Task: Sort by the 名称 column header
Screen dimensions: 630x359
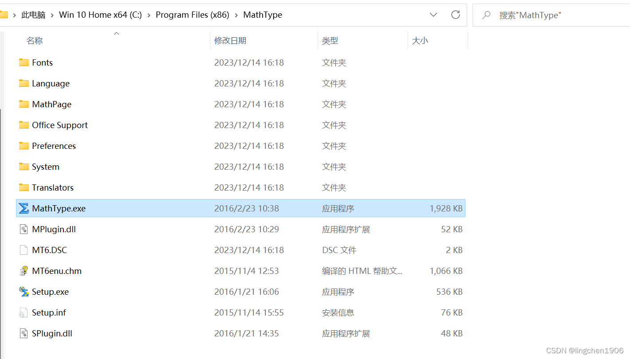Action: [x=35, y=41]
